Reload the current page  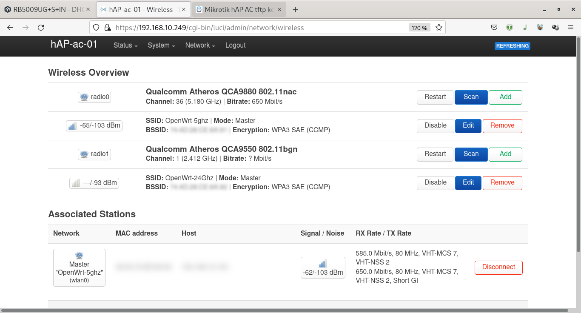click(x=41, y=28)
